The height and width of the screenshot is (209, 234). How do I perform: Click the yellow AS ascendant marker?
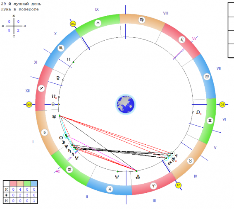tap(29, 104)
